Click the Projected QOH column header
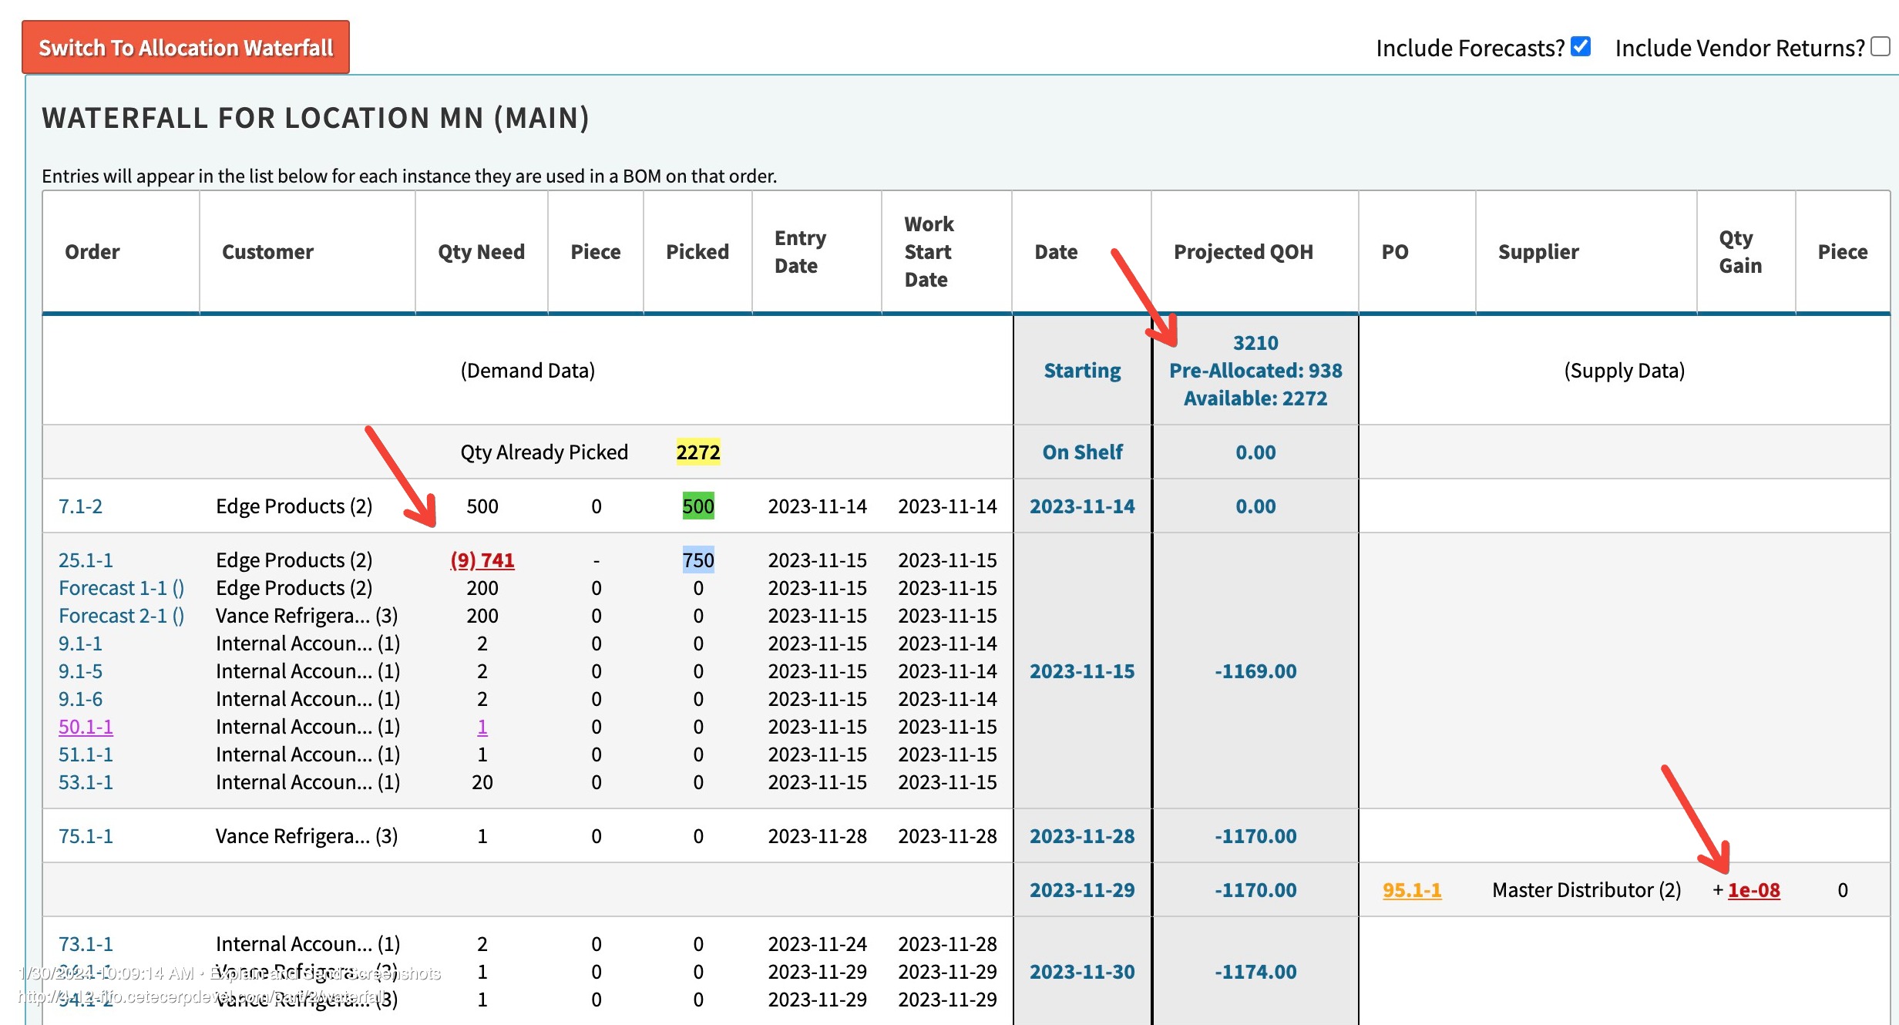 (1242, 252)
